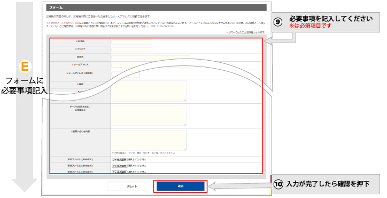The width and height of the screenshot is (387, 198).
Task: Click the blue 確認 confirm button
Action: (181, 186)
